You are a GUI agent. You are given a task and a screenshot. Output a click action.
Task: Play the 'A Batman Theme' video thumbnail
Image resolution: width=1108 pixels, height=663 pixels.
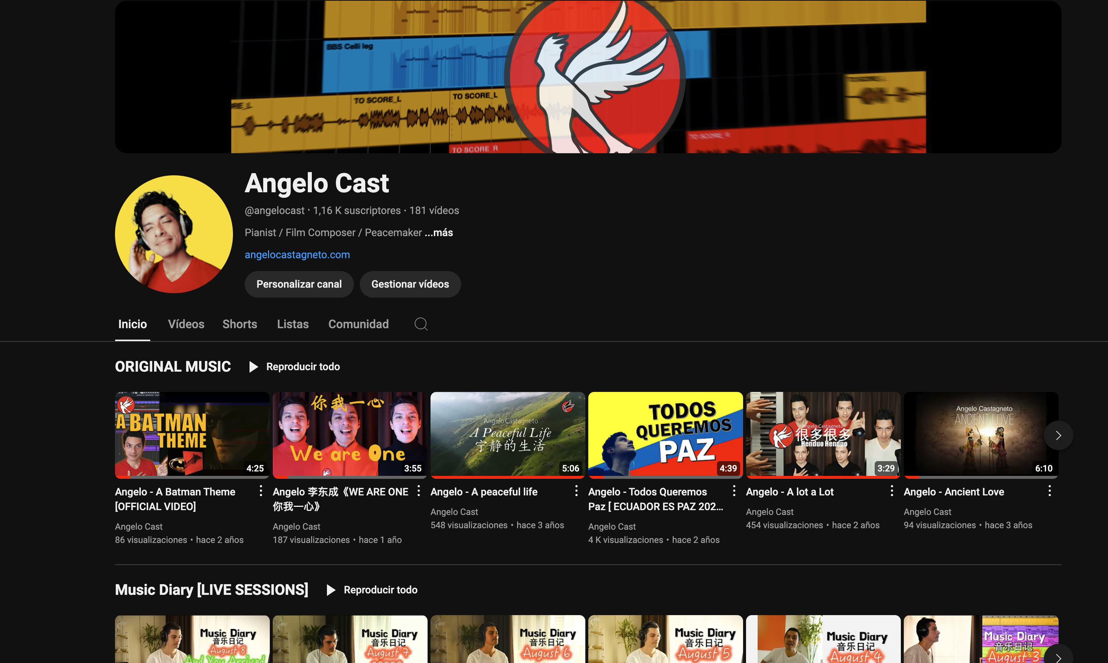[191, 434]
